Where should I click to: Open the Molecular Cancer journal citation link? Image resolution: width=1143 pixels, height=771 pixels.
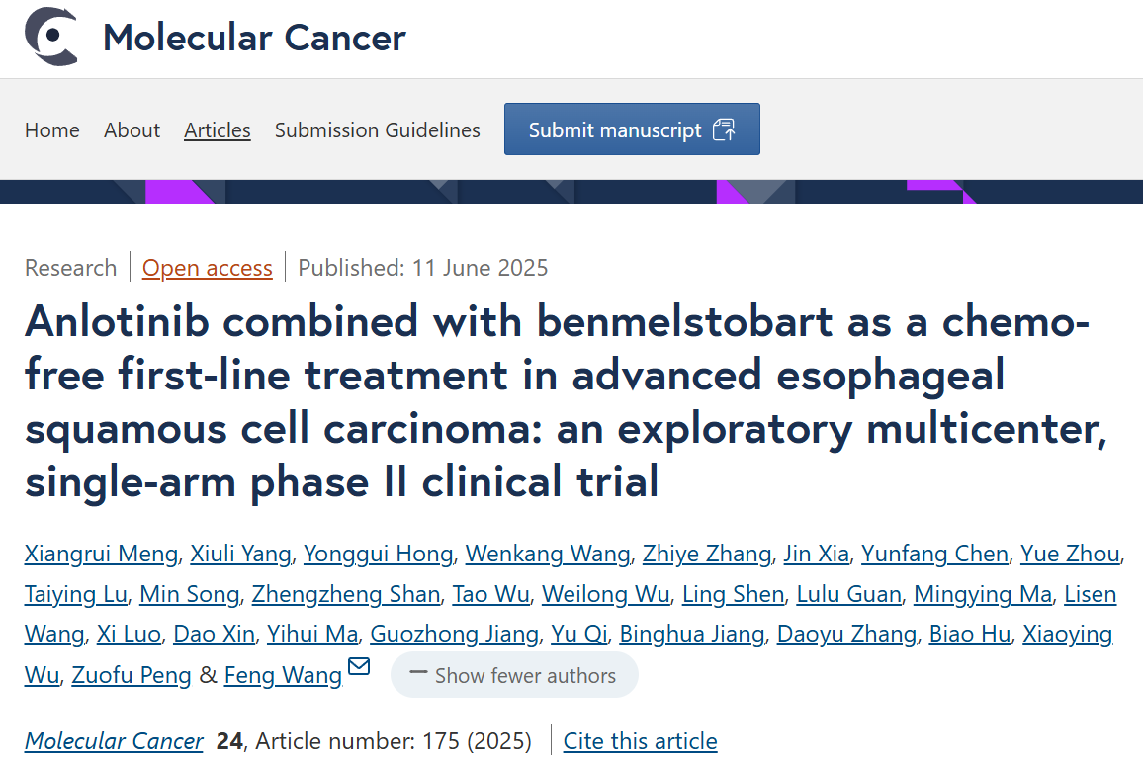[114, 741]
